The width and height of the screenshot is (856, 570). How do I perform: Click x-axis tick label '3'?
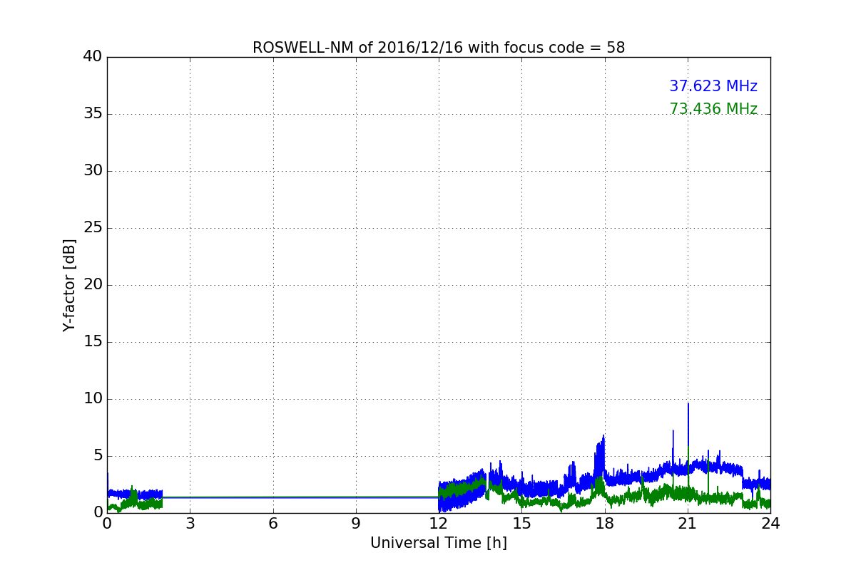190,524
